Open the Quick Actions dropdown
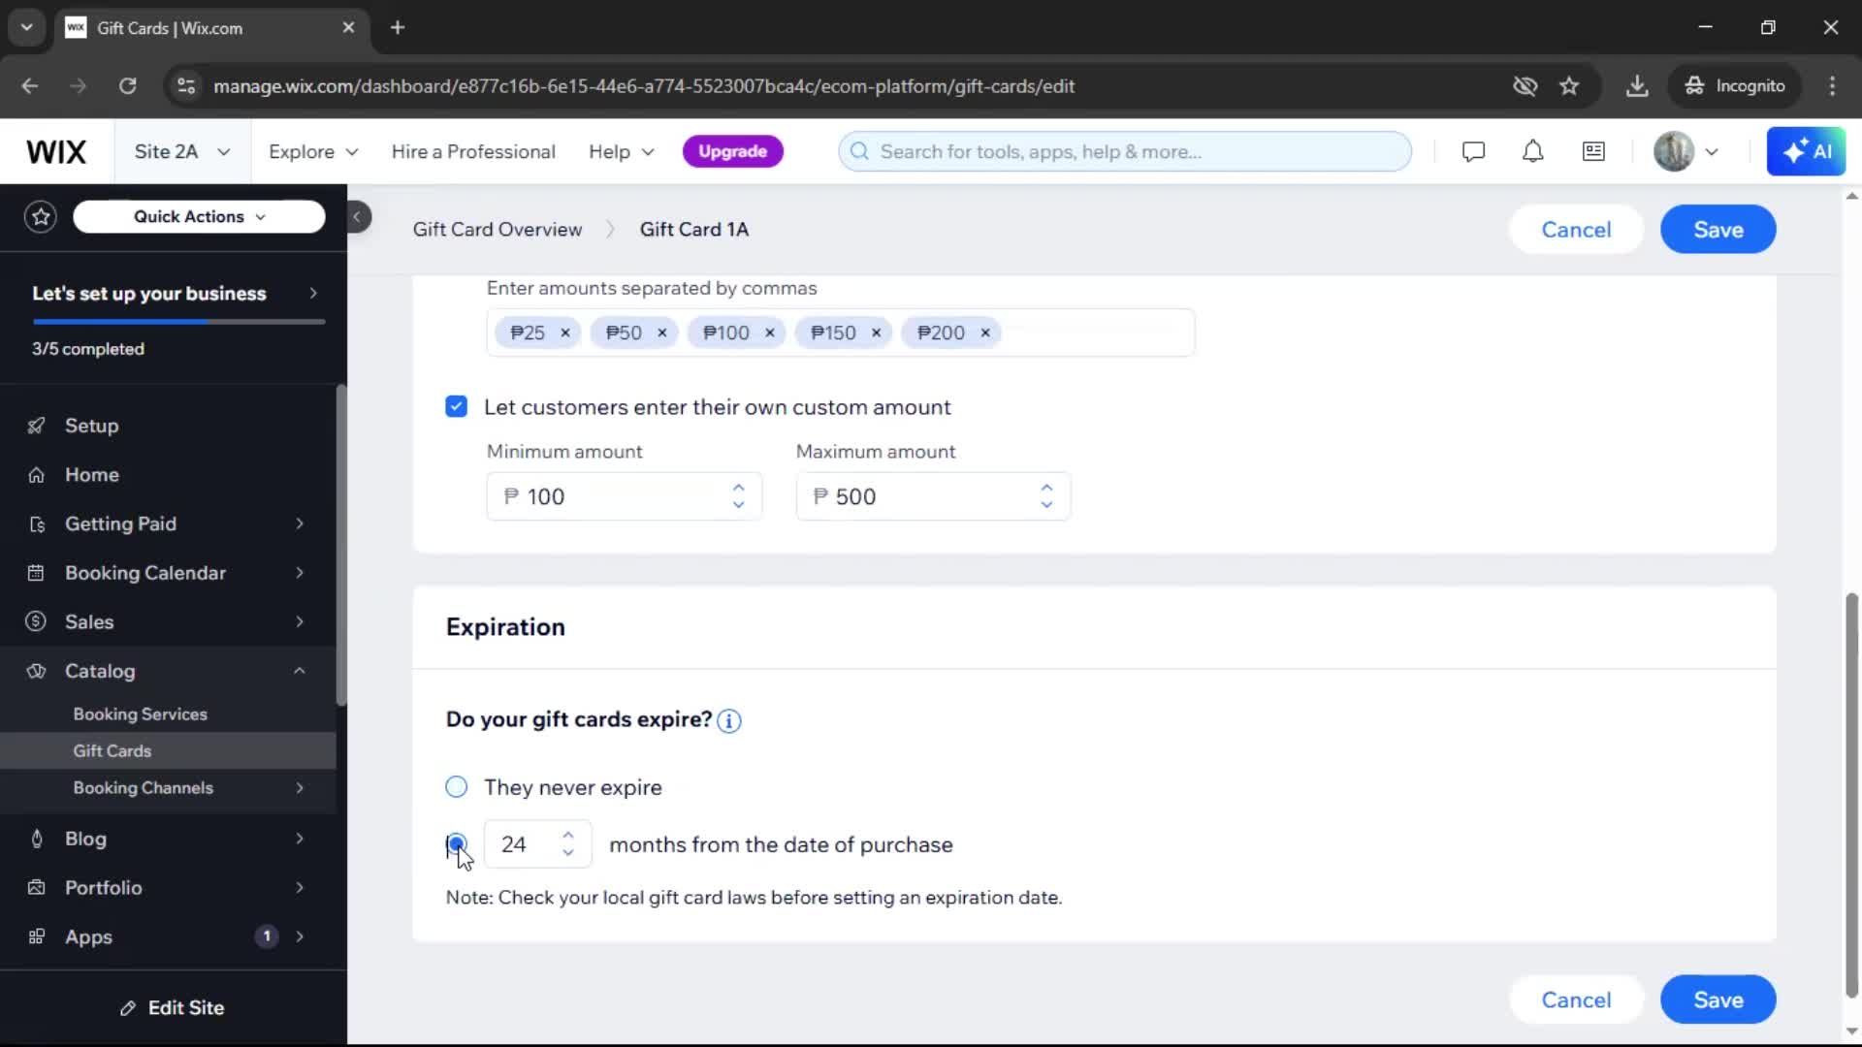1862x1047 pixels. [x=199, y=216]
